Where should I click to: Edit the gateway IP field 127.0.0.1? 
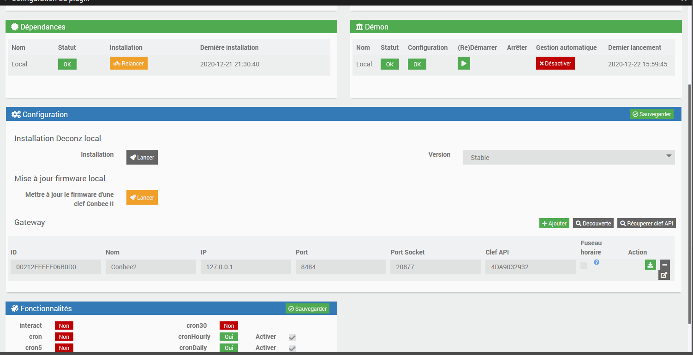(x=246, y=267)
